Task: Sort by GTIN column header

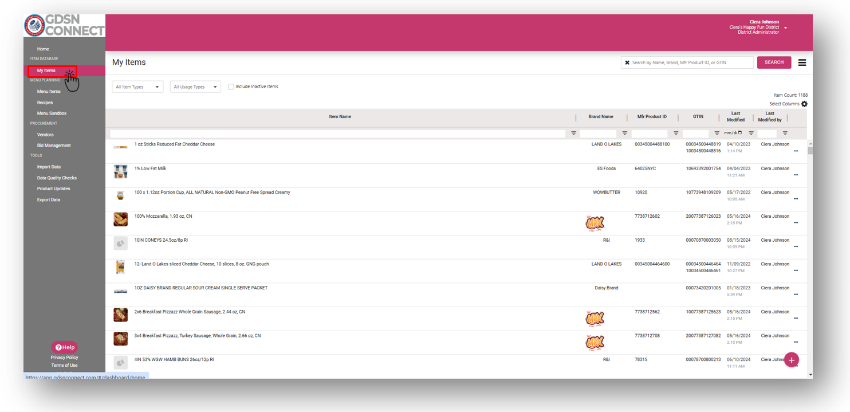Action: tap(698, 117)
